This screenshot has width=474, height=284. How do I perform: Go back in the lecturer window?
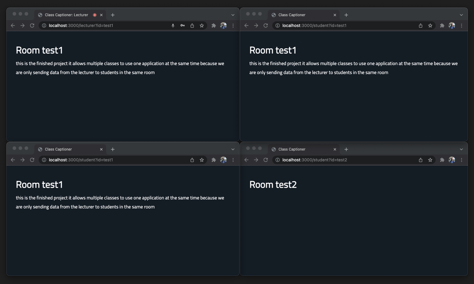13,25
